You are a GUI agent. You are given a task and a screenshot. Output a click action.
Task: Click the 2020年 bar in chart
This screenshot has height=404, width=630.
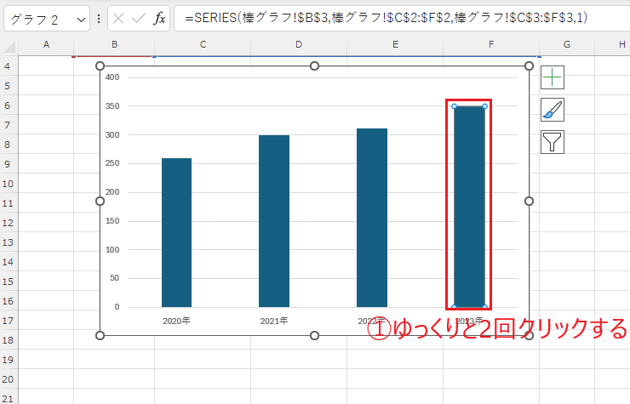tap(177, 232)
